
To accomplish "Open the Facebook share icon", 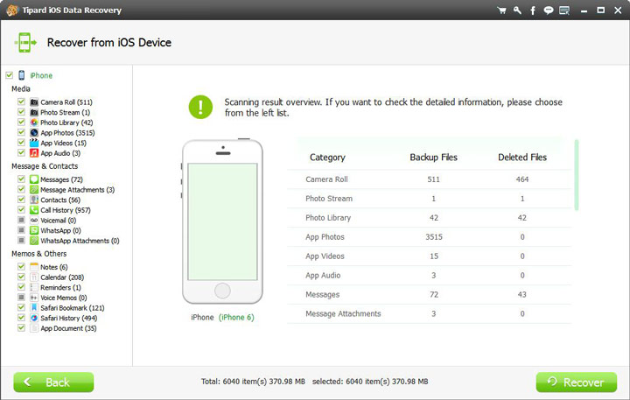I will (x=533, y=11).
